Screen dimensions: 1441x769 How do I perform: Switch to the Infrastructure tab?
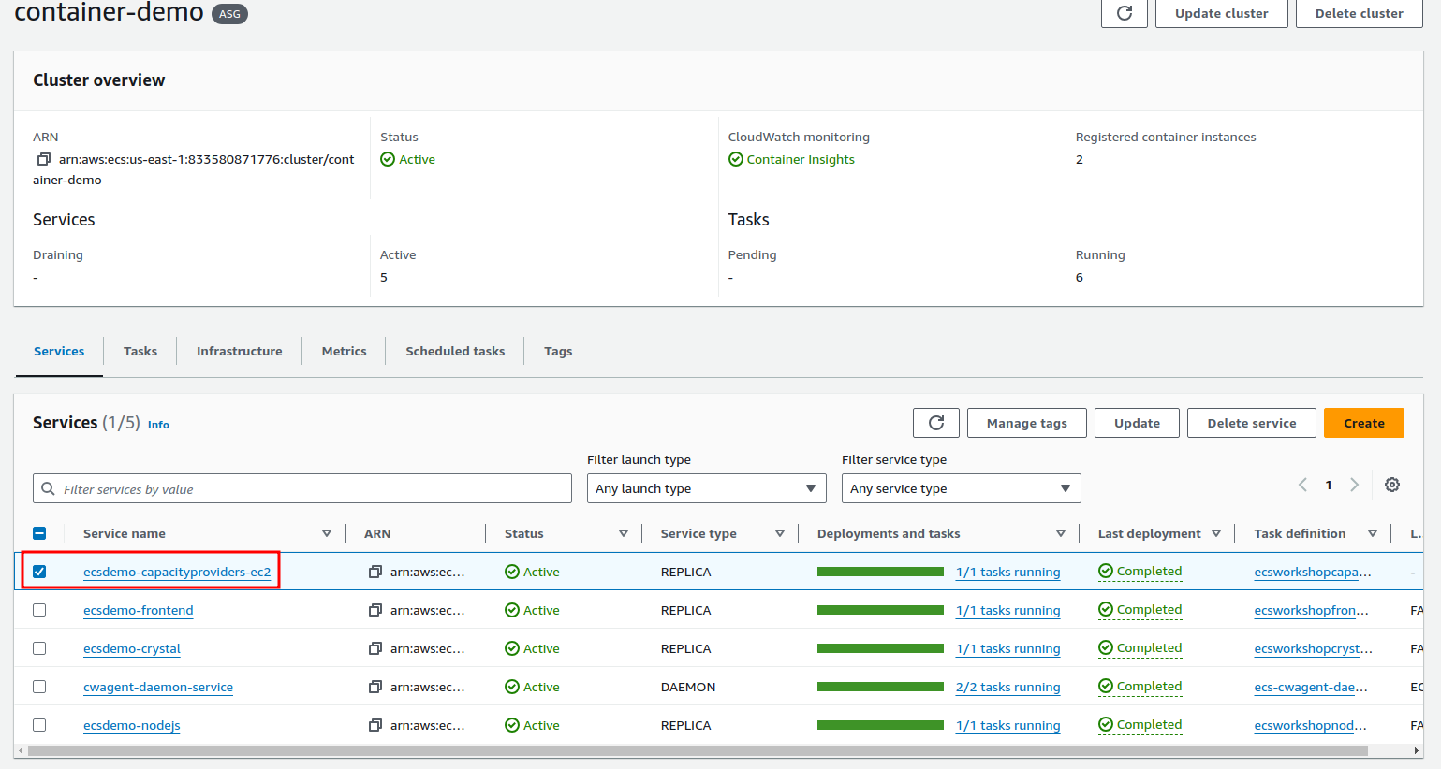tap(239, 351)
